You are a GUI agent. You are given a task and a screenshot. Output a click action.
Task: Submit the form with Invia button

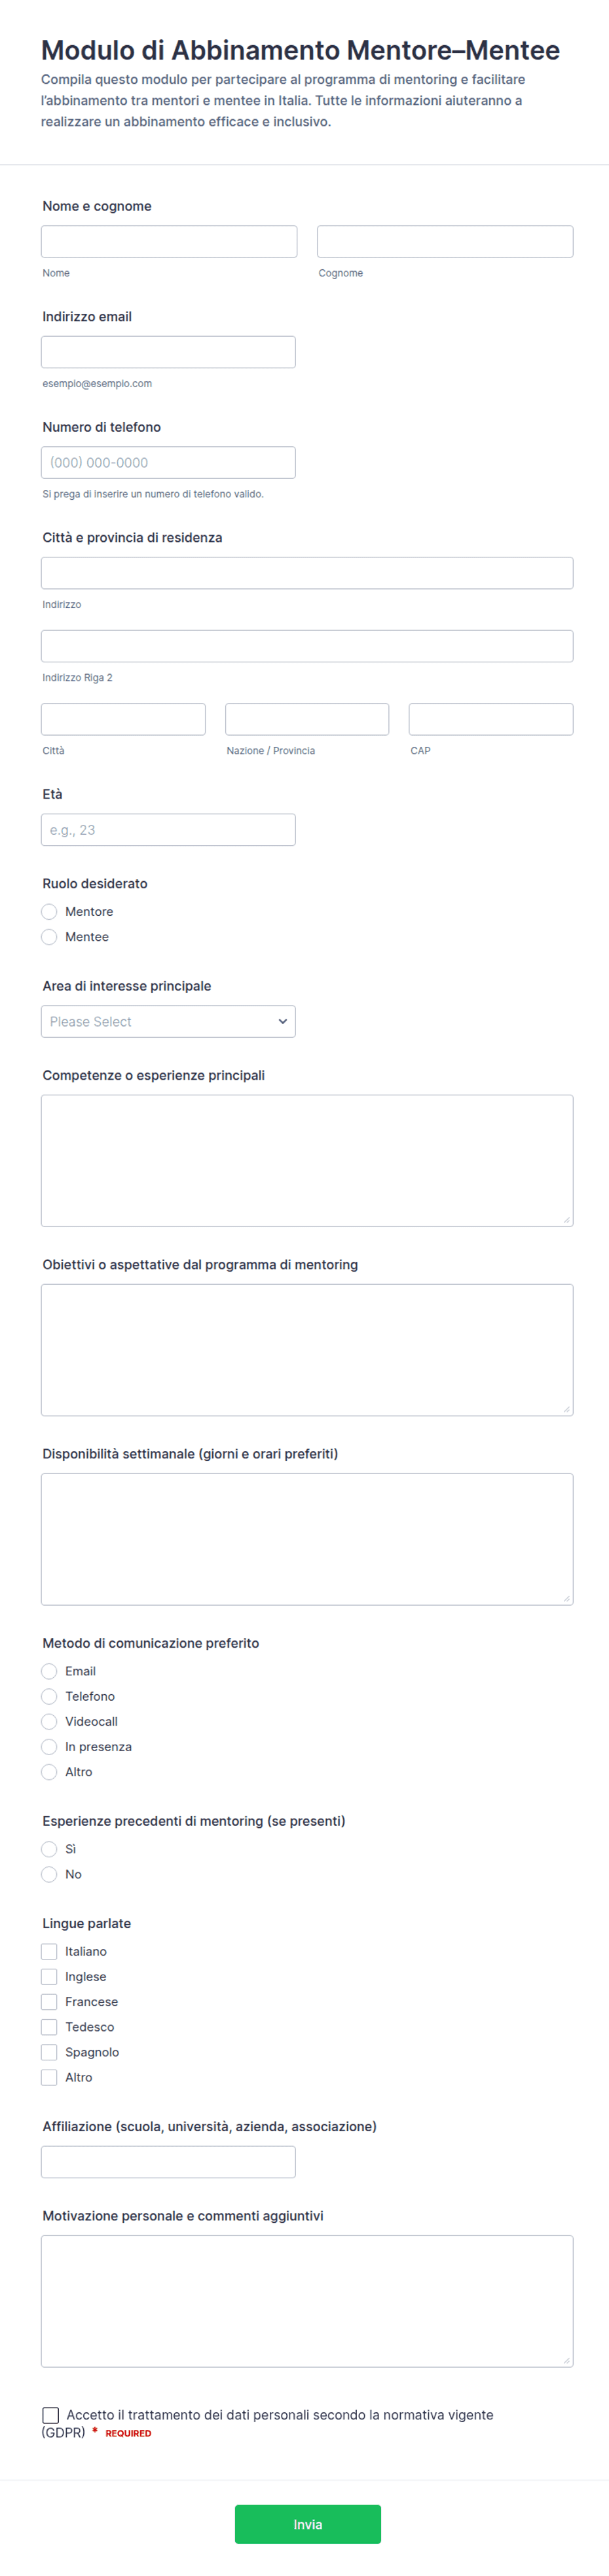pyautogui.click(x=308, y=2523)
